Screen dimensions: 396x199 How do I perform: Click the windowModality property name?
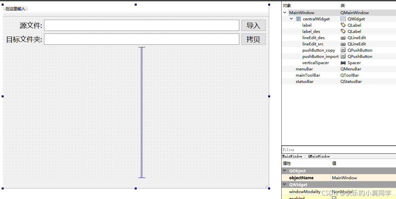click(x=305, y=192)
